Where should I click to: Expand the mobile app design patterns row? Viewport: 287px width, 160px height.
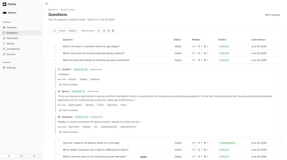(x=55, y=53)
